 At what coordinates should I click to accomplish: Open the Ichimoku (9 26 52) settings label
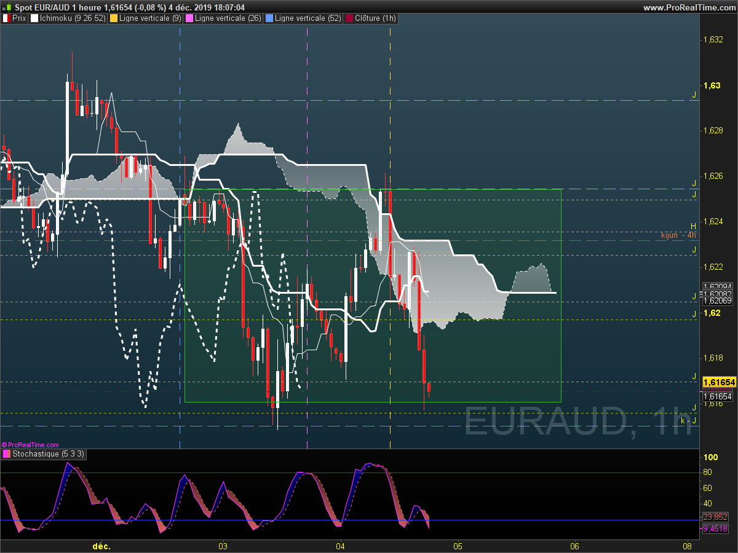pos(73,18)
